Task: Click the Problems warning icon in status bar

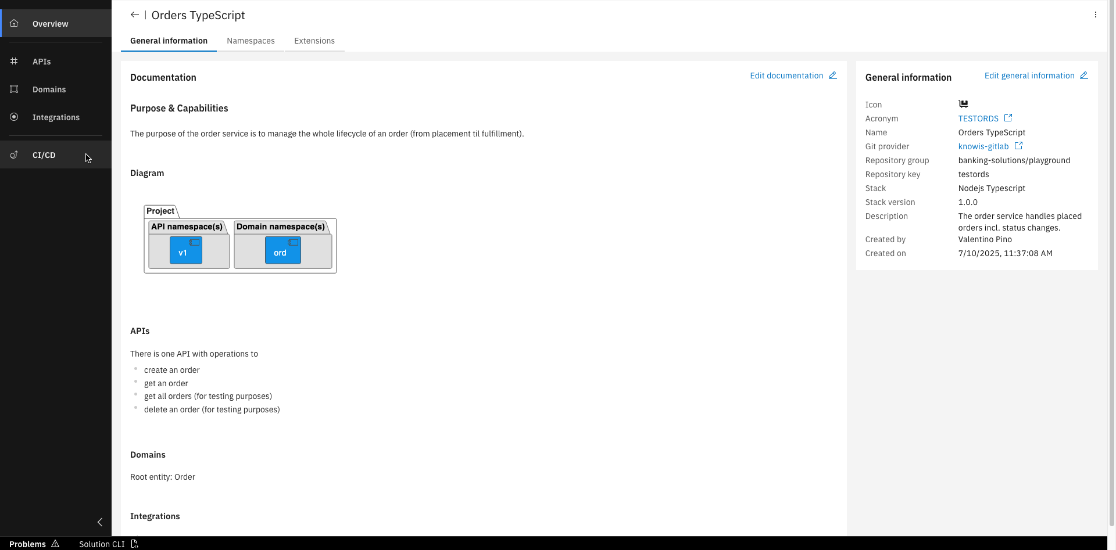Action: pos(55,544)
